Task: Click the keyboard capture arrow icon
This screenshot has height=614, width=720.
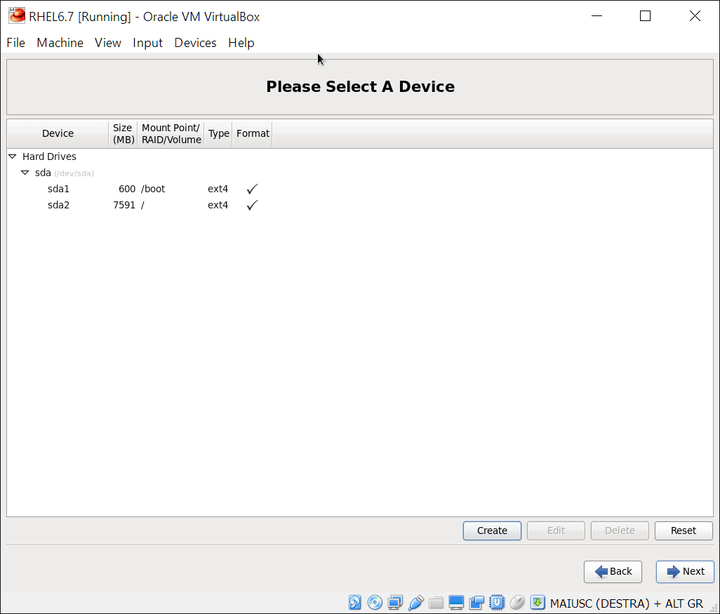Action: pyautogui.click(x=538, y=602)
